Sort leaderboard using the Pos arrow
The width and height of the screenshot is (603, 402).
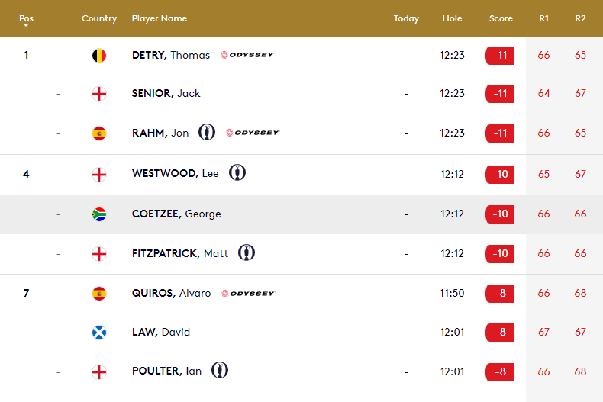point(26,26)
